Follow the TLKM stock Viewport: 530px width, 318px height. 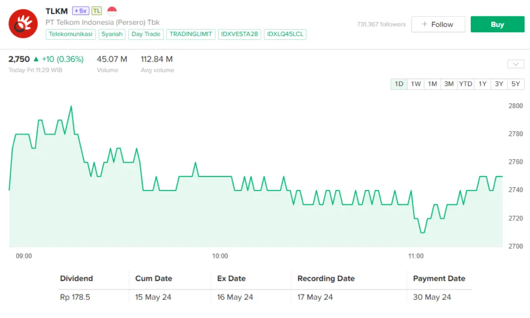[x=438, y=24]
